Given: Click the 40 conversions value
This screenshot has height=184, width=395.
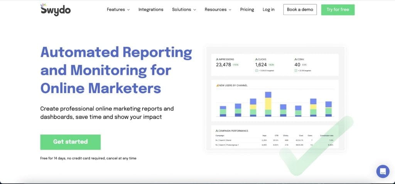Looking at the screenshot, I should coord(297,65).
